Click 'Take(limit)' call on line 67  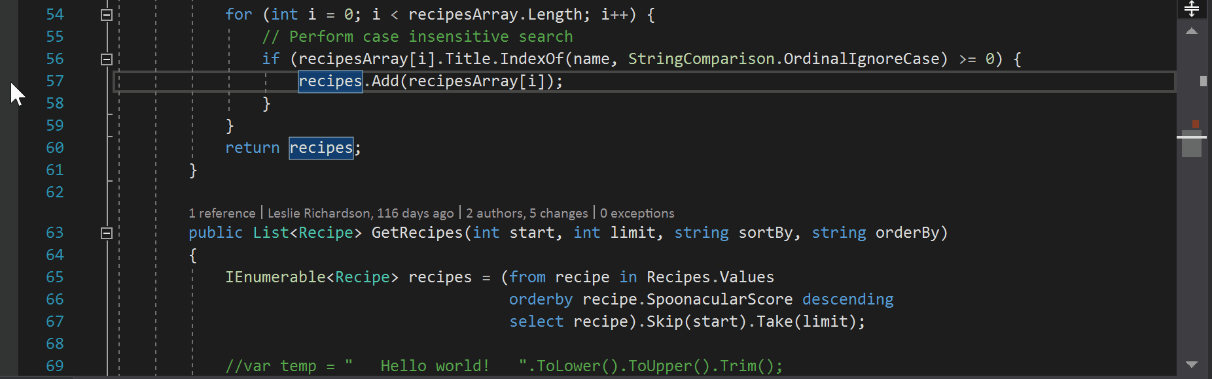(807, 321)
